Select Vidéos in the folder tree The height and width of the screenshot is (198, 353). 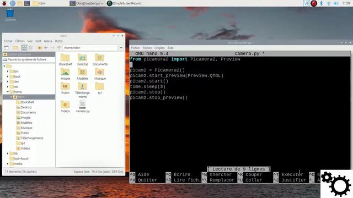point(23,148)
